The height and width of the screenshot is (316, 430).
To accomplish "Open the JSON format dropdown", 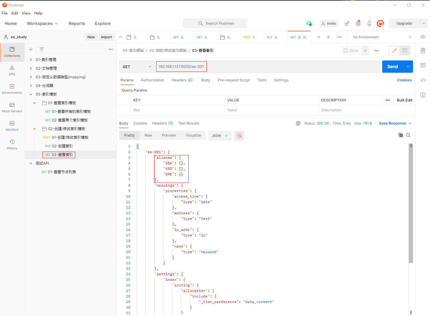I will [x=220, y=136].
